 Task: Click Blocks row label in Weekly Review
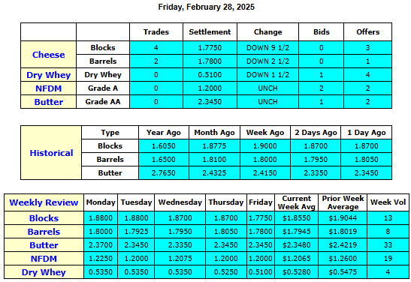coord(44,218)
